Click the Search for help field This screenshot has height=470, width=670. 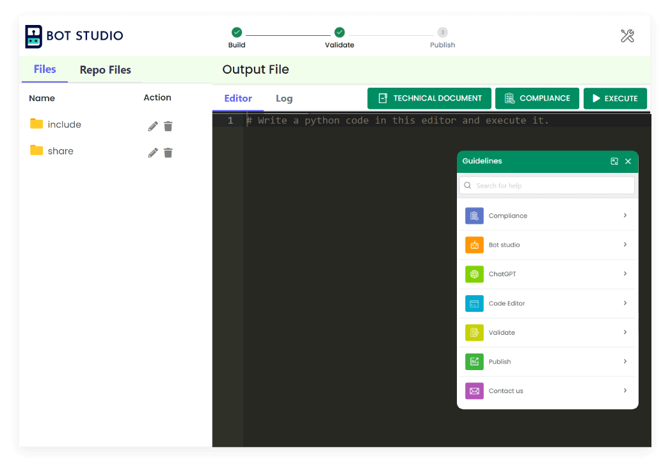click(546, 186)
